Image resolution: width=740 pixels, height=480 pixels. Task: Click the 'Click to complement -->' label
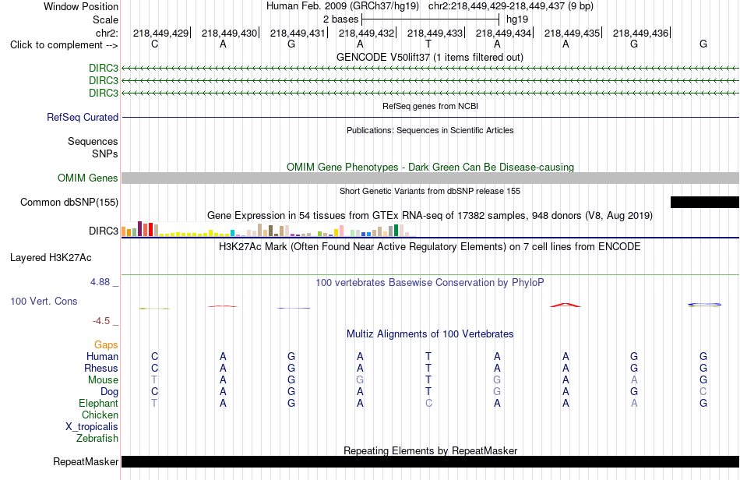point(64,45)
